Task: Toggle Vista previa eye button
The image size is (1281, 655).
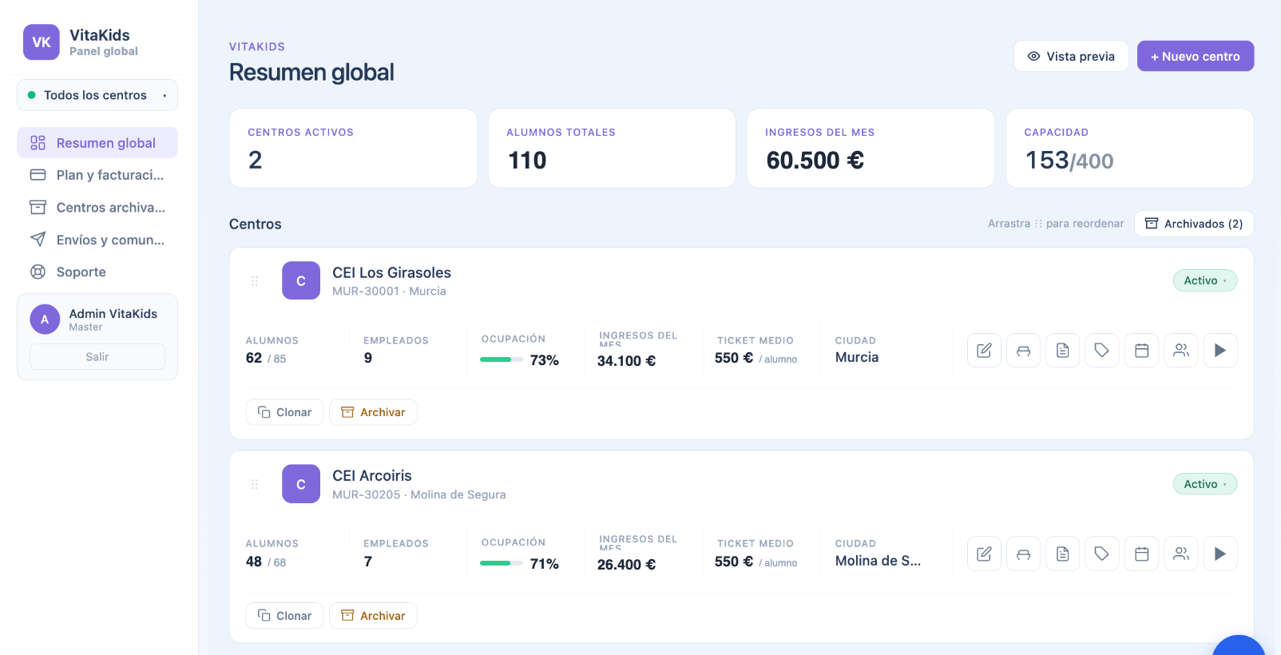Action: tap(1071, 56)
